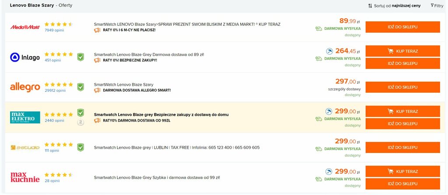Open the Inlago Smartwatch Lenovo Blaze Grey offer title

point(149,55)
